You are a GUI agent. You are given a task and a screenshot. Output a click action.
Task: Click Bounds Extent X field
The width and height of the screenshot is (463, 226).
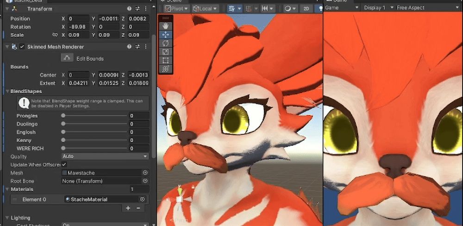[x=78, y=83]
